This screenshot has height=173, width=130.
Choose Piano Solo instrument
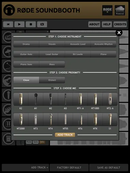pyautogui.click(x=26, y=64)
